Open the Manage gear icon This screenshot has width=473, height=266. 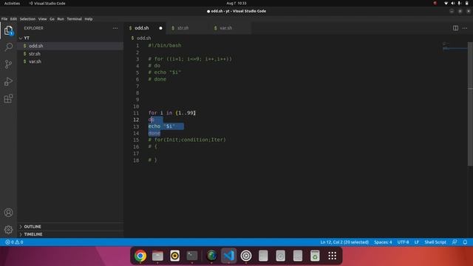[x=8, y=230]
